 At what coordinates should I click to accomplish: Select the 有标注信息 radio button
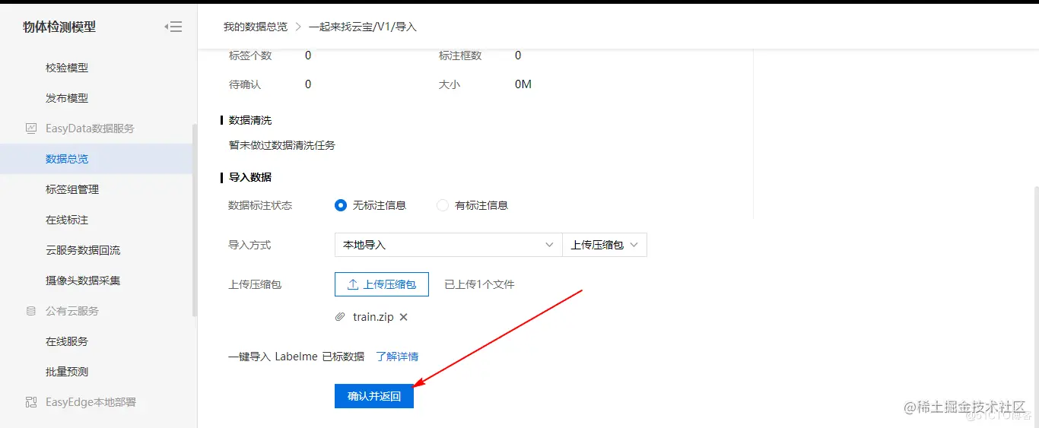[x=443, y=205]
